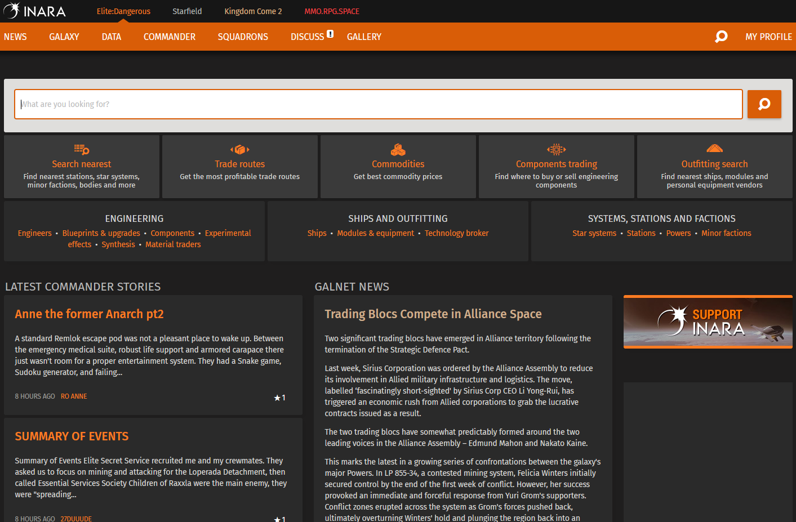Open the Minor factions link
Viewport: 796px width, 522px height.
pyautogui.click(x=726, y=233)
